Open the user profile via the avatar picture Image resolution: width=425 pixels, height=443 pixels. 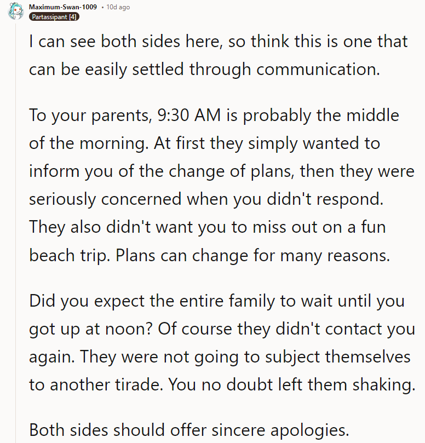[x=16, y=11]
